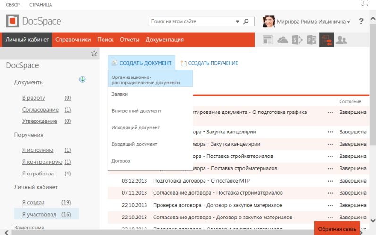Screen dimensions: 376x235
Task: Click the green refresh icon next to Документы
Action: coord(82,79)
